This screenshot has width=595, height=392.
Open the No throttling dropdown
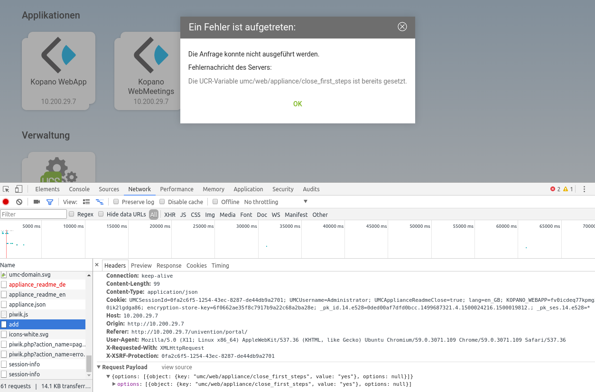(x=276, y=202)
